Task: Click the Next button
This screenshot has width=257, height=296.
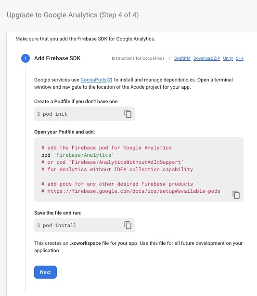Action: pos(45,272)
